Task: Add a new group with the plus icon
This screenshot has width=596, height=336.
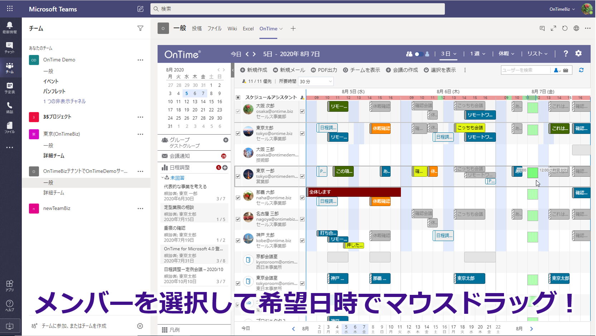Action: [x=226, y=140]
